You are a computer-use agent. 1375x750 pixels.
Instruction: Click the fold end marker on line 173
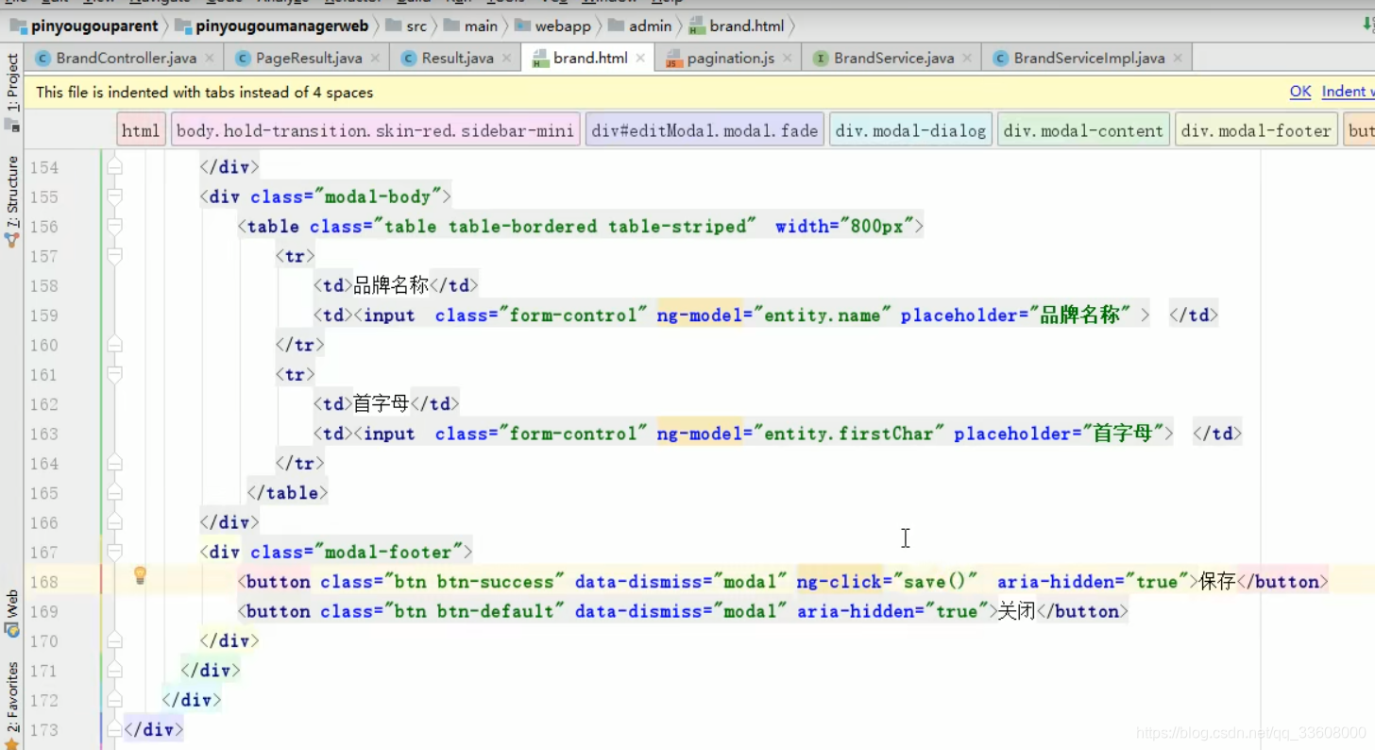[x=114, y=730]
